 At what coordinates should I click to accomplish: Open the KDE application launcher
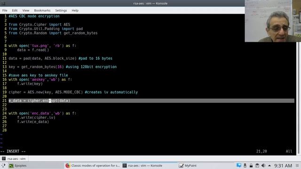click(3, 166)
